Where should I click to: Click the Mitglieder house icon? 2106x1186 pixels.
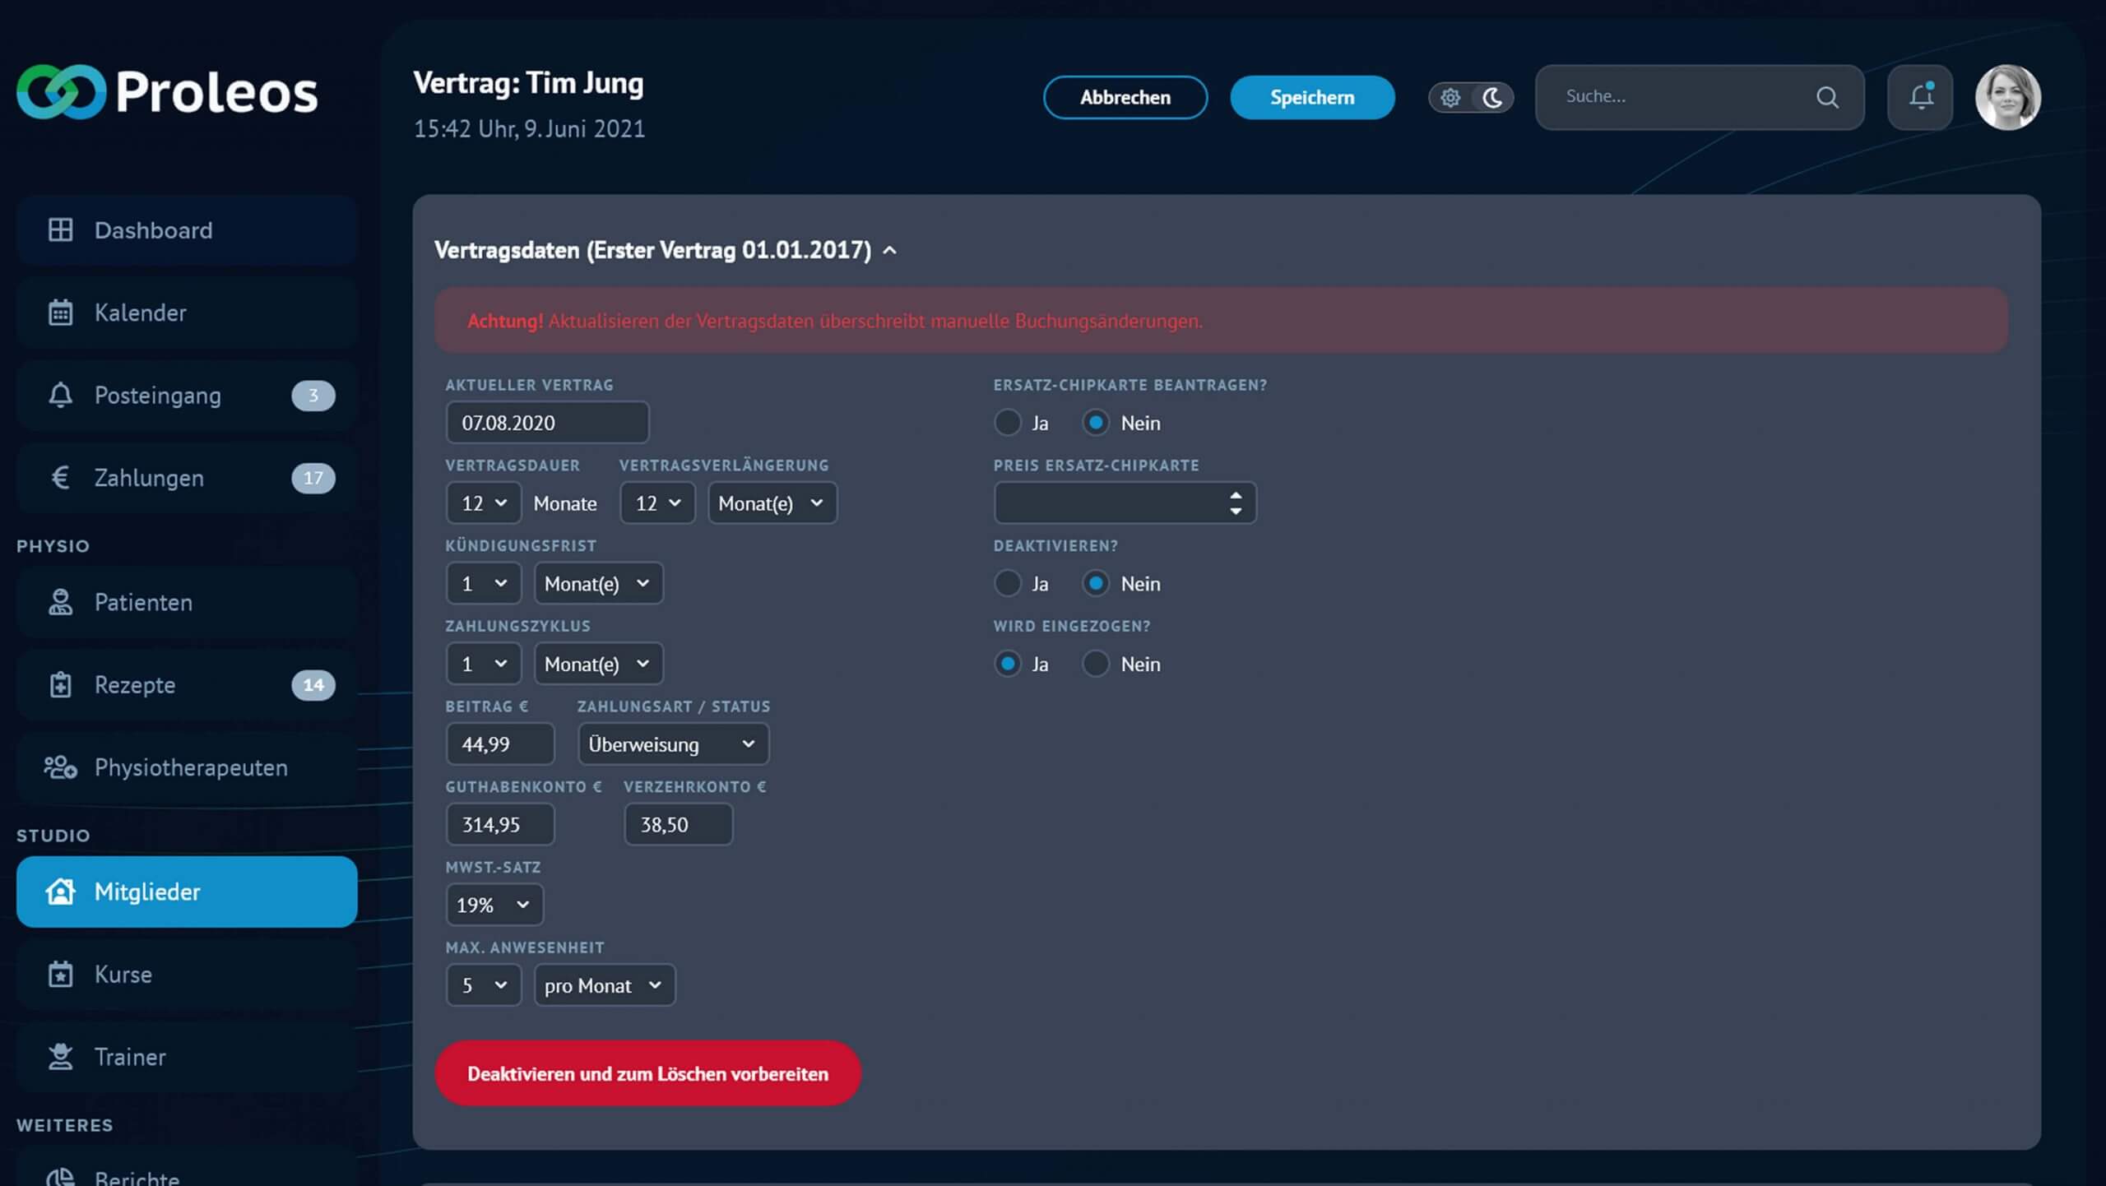click(60, 892)
